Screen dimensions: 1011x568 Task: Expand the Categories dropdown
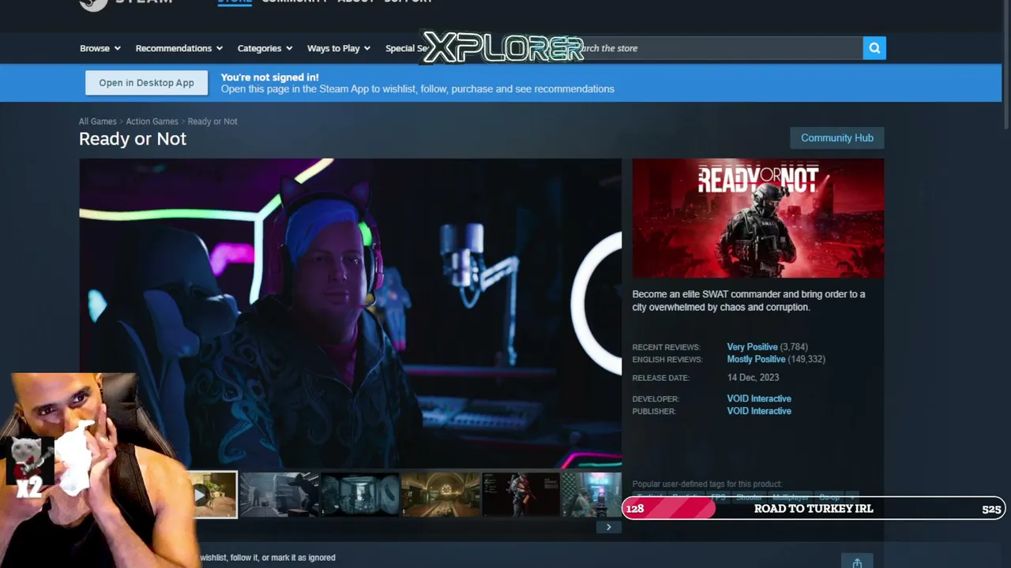265,48
